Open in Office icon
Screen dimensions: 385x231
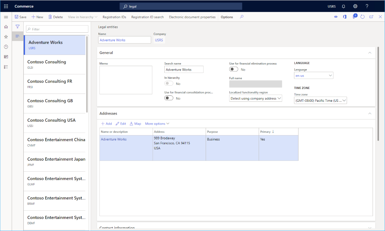(x=345, y=17)
